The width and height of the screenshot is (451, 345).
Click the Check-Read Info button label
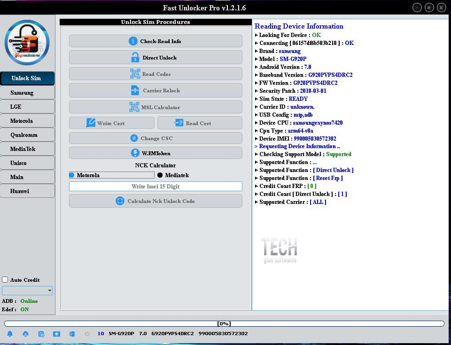click(x=161, y=41)
